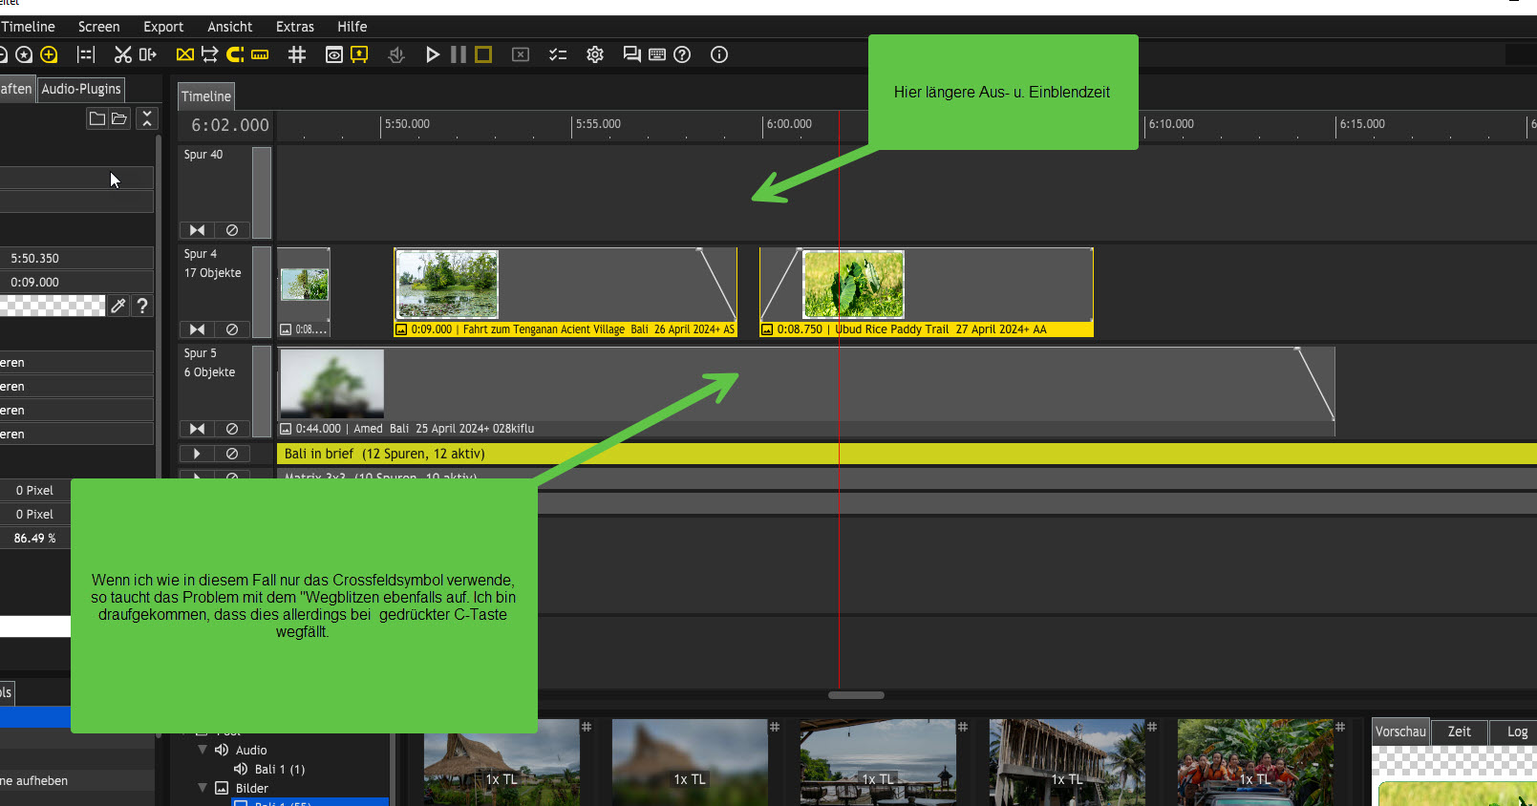Image resolution: width=1537 pixels, height=806 pixels.
Task: Open settings via the gear icon
Action: pos(595,54)
